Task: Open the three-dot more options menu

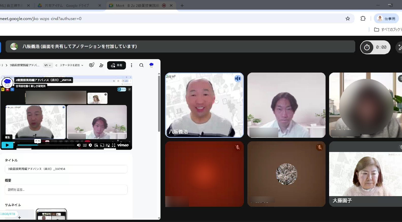Action: [x=131, y=65]
